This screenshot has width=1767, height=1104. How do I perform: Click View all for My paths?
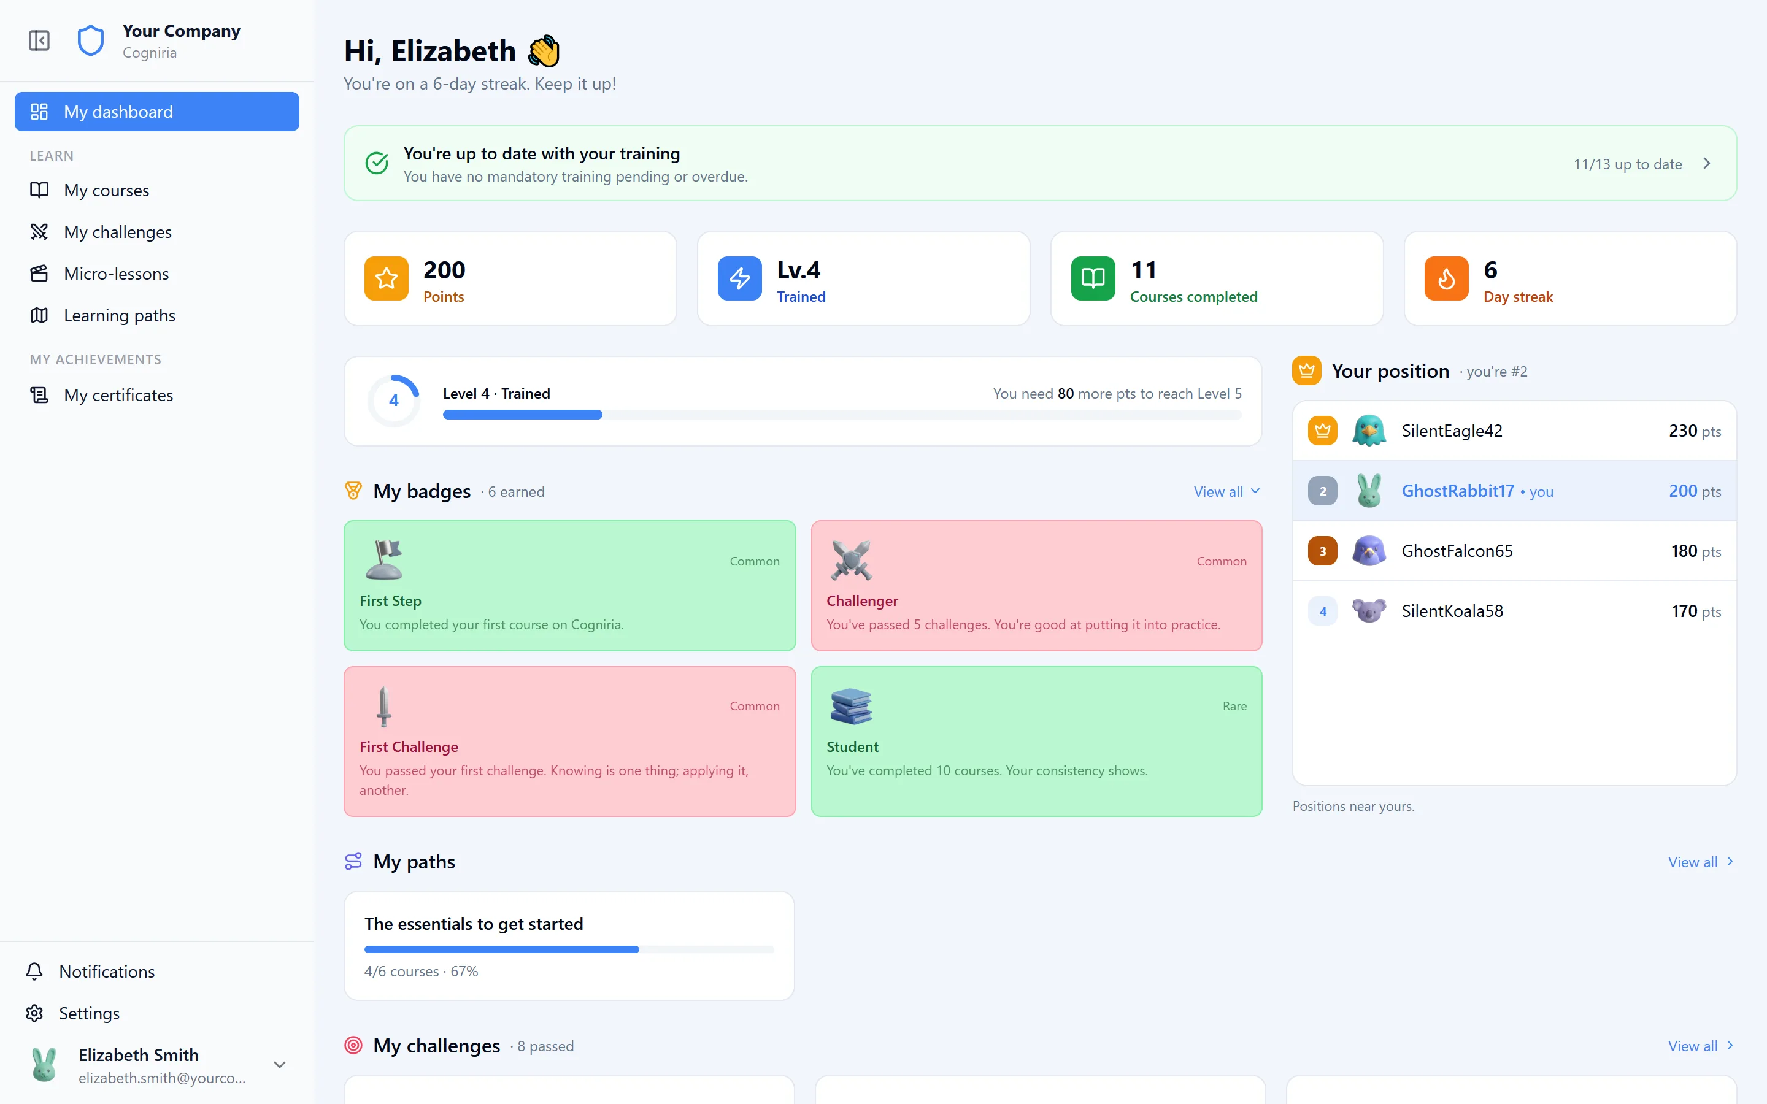1701,862
